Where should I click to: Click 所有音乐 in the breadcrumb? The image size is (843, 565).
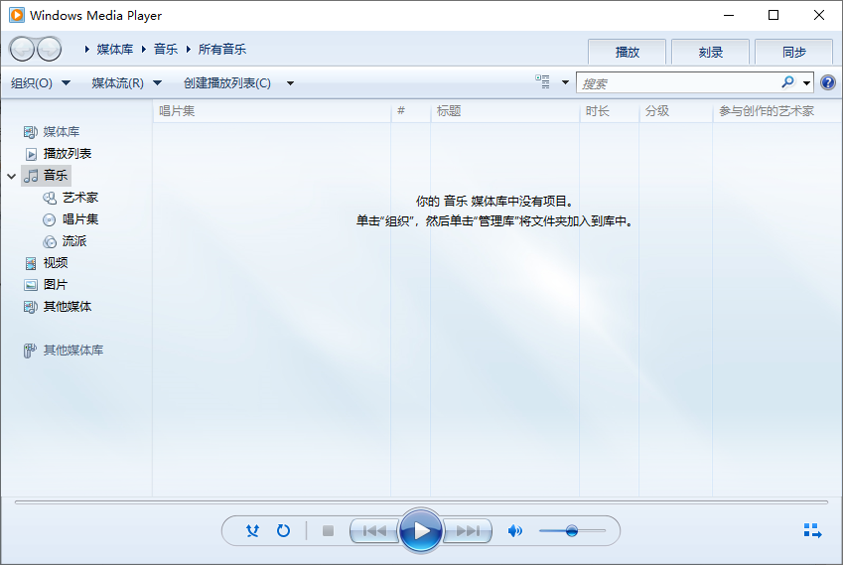[x=222, y=50]
